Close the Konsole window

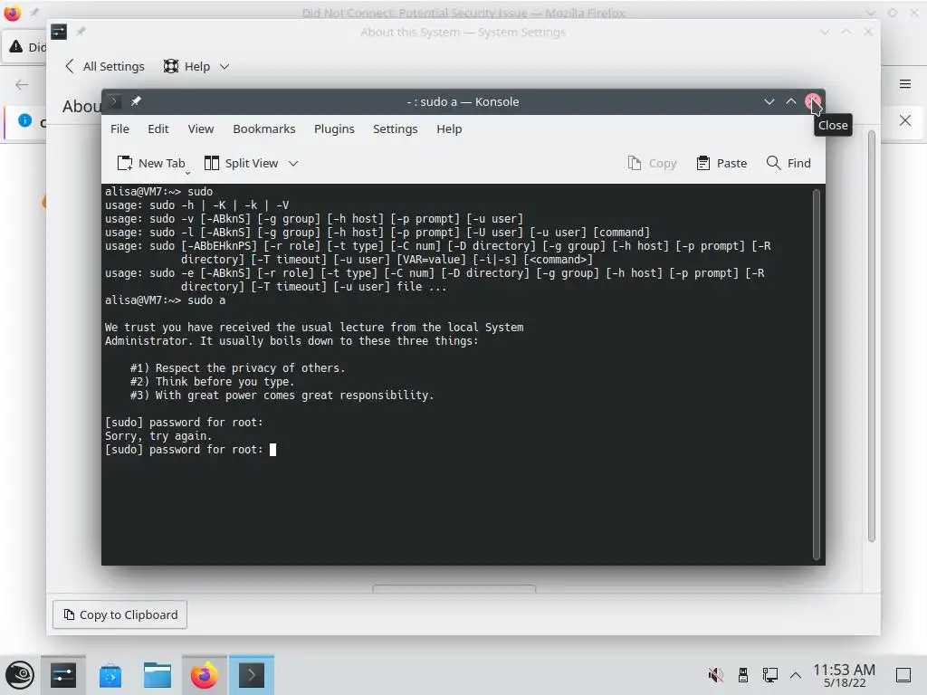(813, 101)
